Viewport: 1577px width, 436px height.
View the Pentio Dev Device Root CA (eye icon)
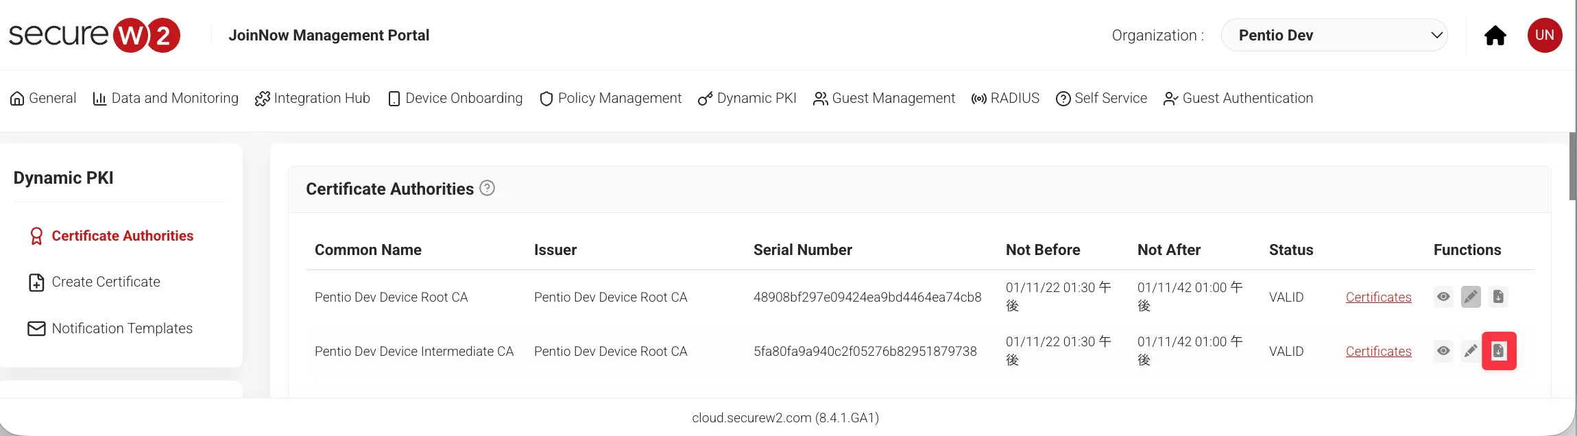[x=1443, y=297]
